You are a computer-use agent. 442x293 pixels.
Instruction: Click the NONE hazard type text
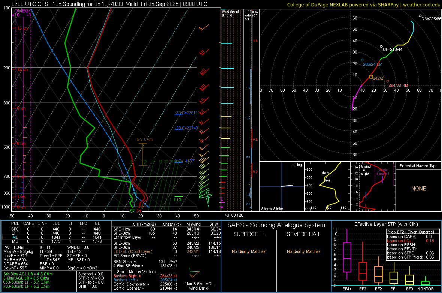(x=418, y=189)
